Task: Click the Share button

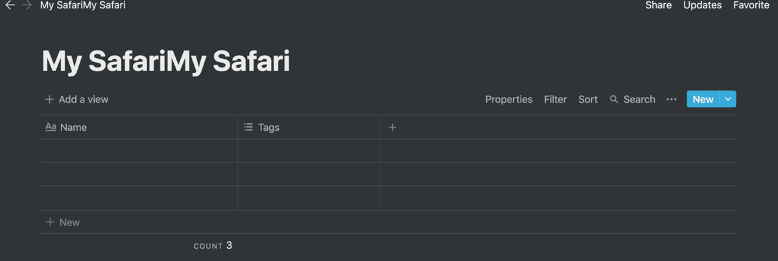Action: tap(658, 5)
